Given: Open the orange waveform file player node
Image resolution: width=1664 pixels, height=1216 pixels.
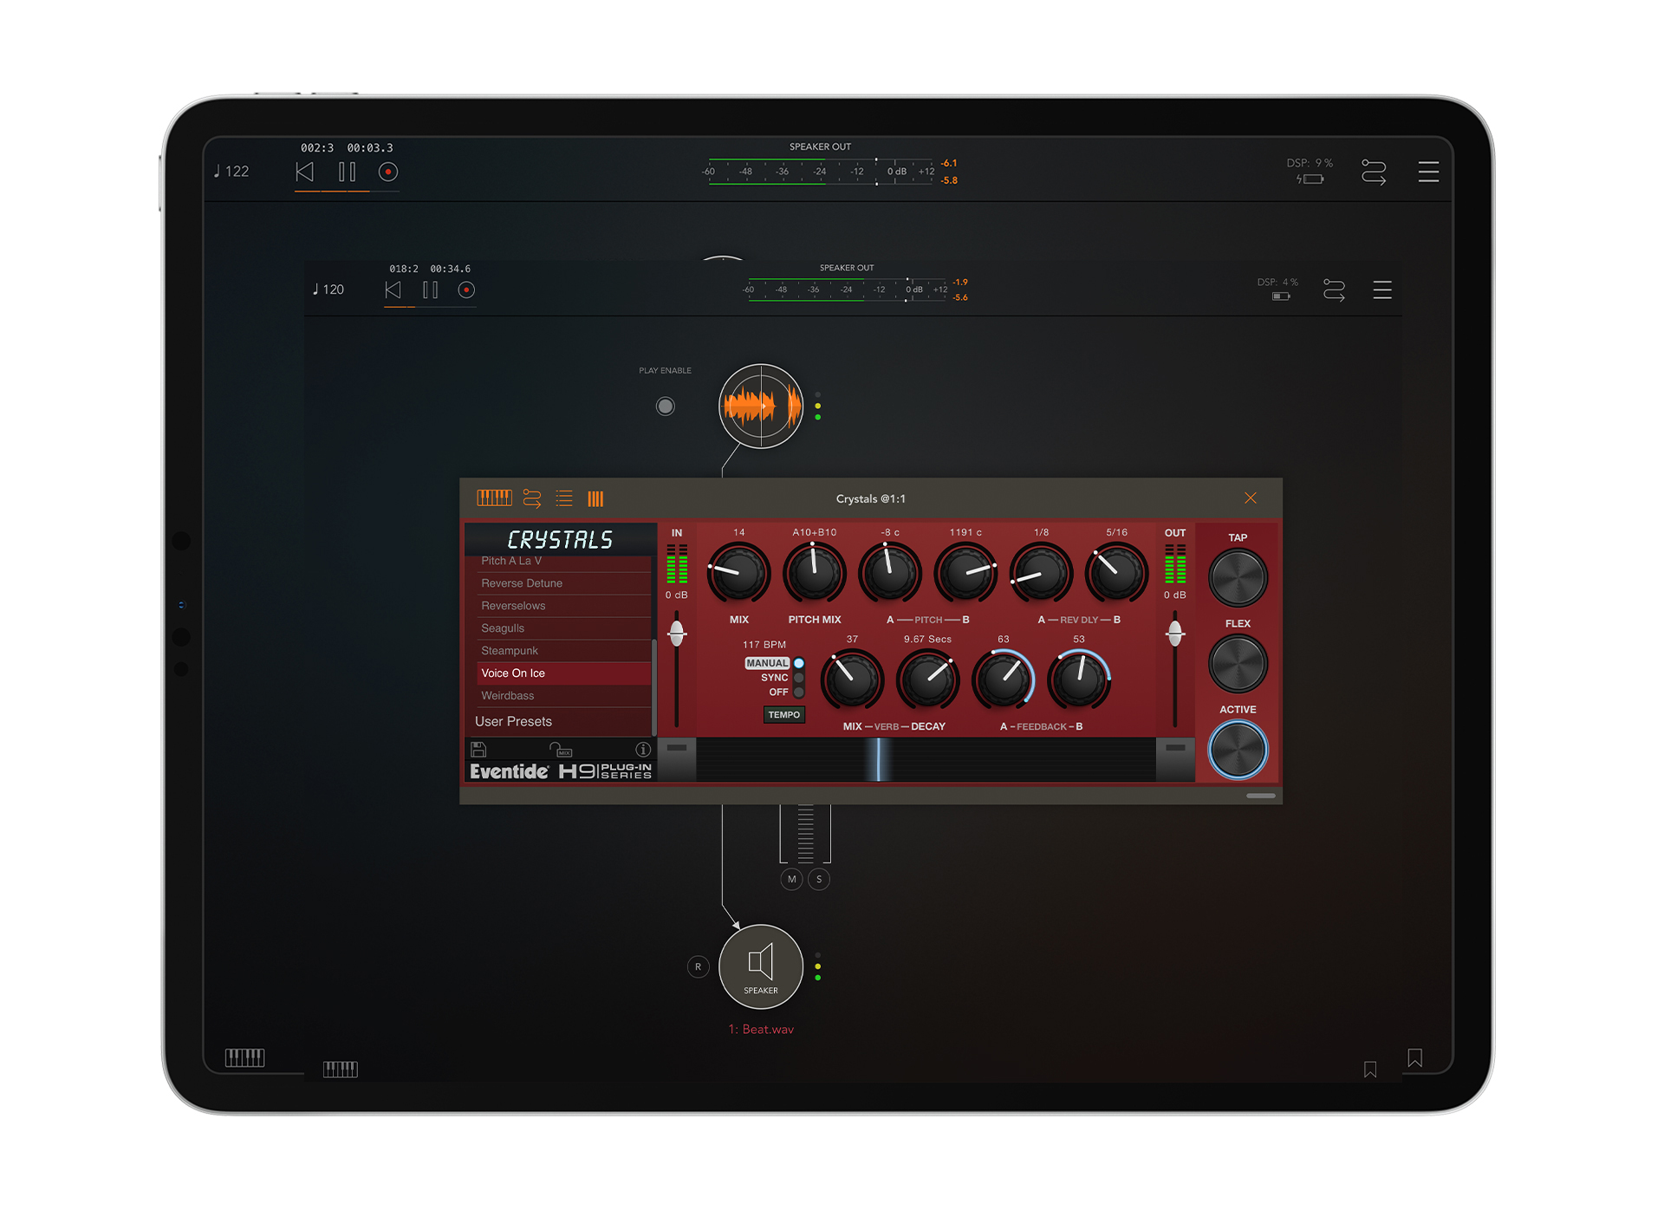Looking at the screenshot, I should tap(761, 406).
